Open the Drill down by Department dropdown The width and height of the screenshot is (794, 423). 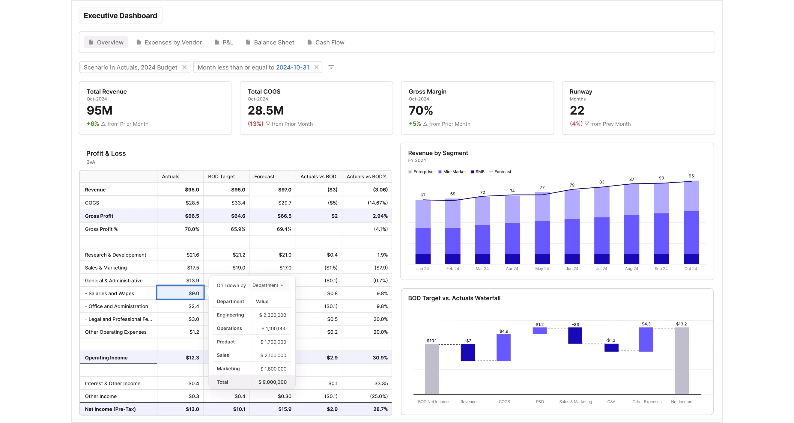coord(268,285)
